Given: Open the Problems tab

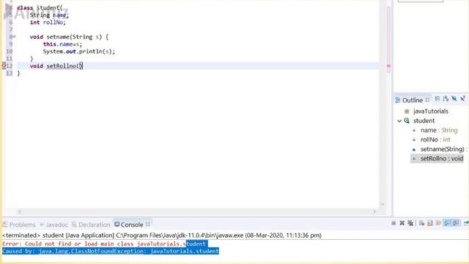Looking at the screenshot, I should [x=19, y=224].
